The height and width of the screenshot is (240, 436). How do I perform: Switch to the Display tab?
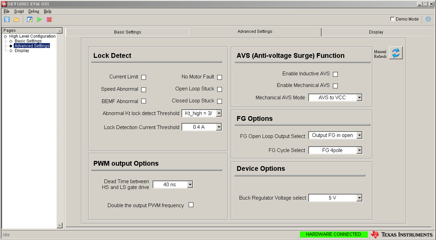376,32
